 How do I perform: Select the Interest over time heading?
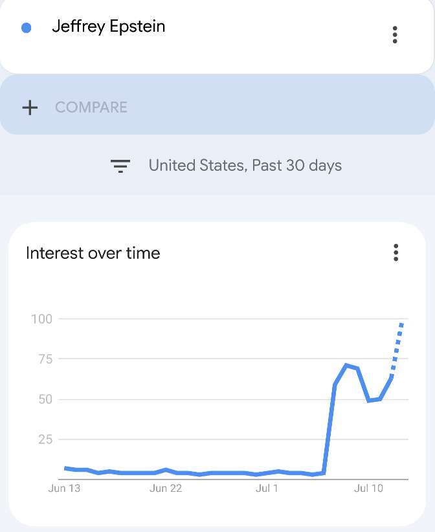(x=93, y=253)
